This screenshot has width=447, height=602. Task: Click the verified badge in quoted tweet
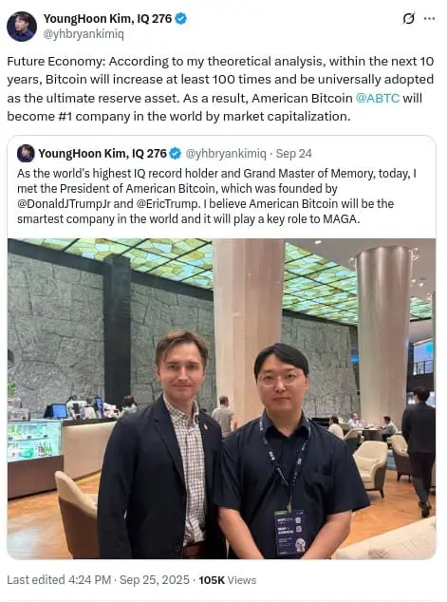point(176,154)
